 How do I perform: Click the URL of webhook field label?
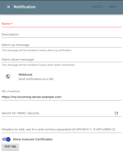coord(11,91)
